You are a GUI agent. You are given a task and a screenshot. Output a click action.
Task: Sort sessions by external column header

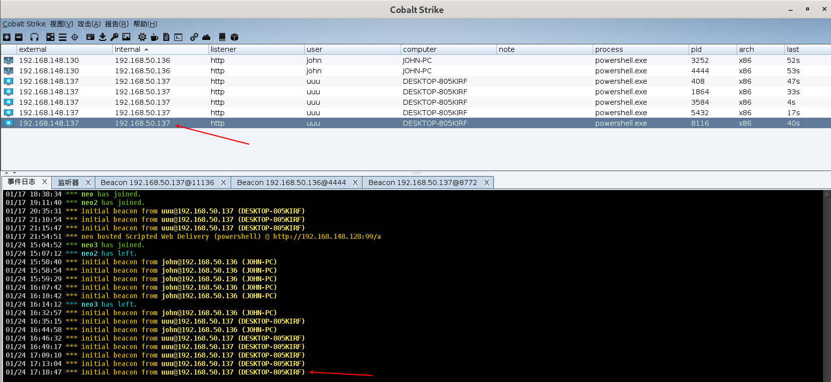pyautogui.click(x=65, y=49)
